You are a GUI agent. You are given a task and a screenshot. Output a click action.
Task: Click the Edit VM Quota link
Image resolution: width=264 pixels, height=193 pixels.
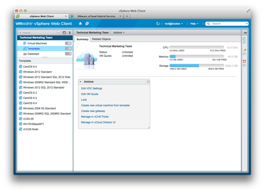90,94
